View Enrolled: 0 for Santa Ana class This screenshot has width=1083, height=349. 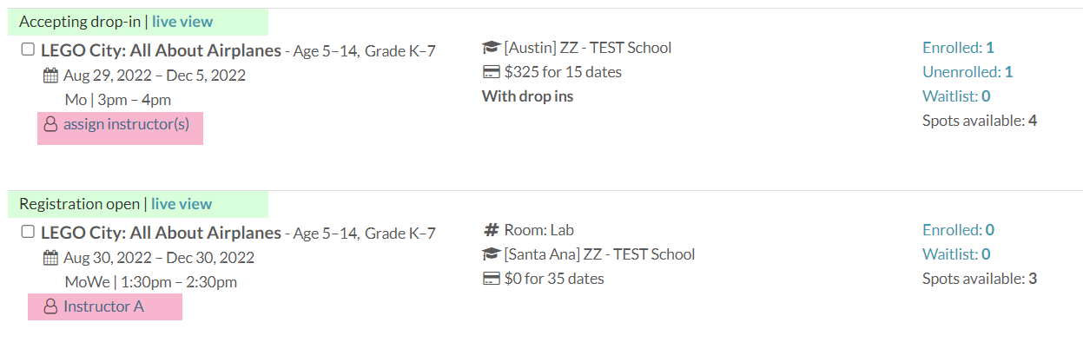click(958, 230)
